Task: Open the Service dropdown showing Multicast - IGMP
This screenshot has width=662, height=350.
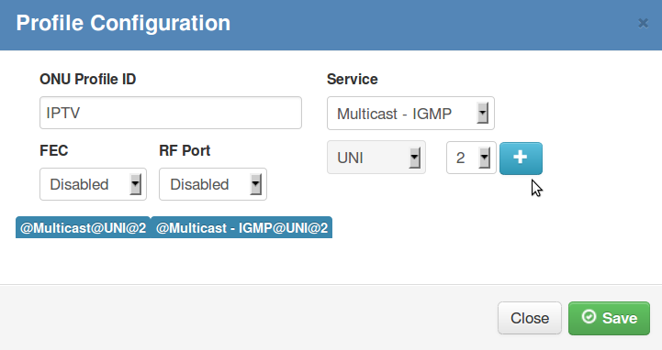Action: pos(410,114)
